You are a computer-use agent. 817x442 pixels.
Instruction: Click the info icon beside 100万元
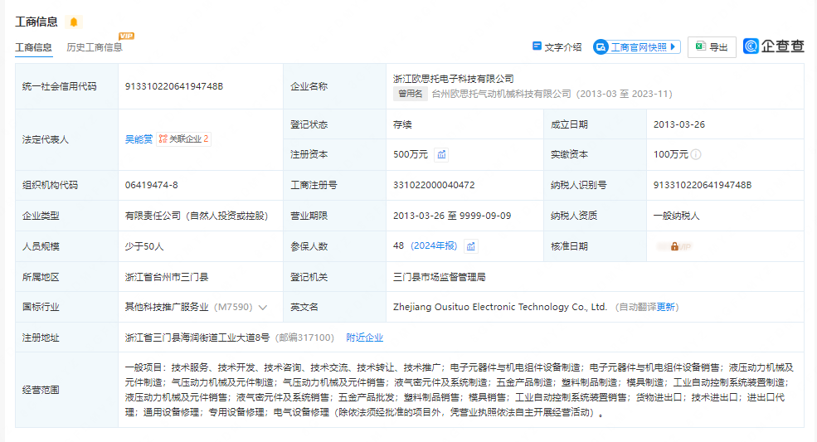click(x=696, y=154)
